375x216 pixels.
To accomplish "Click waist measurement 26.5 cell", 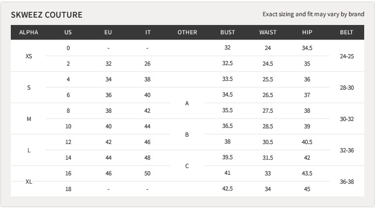I will point(268,95).
